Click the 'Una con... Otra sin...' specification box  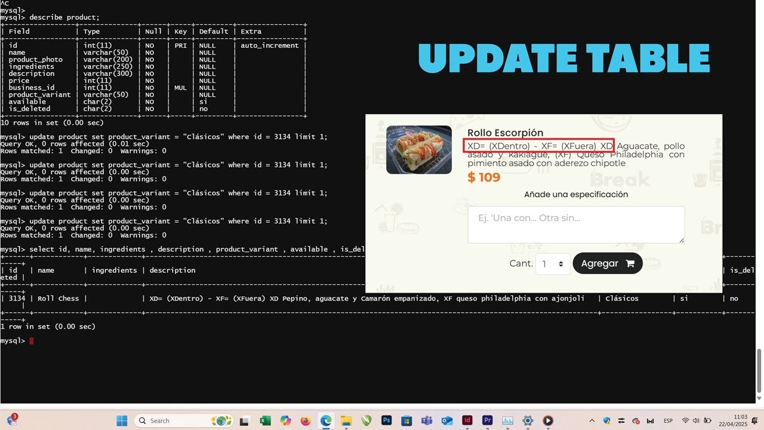pos(576,225)
